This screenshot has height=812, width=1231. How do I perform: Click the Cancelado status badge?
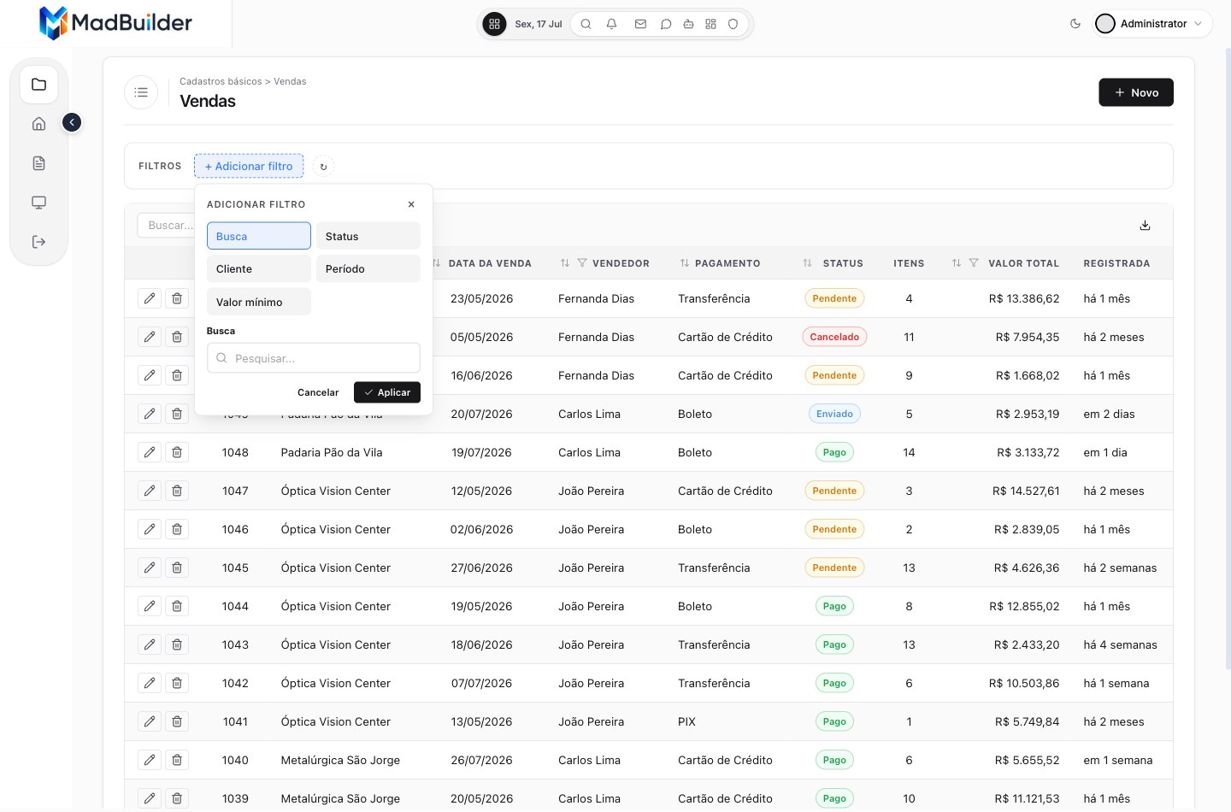point(834,337)
